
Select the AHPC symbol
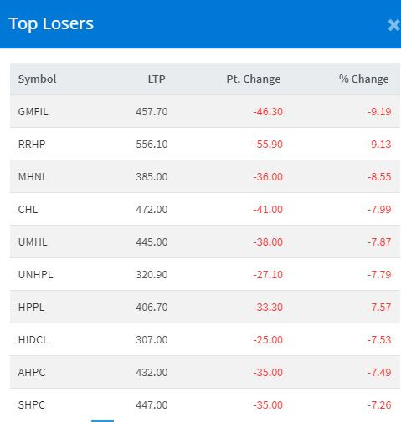click(x=32, y=373)
